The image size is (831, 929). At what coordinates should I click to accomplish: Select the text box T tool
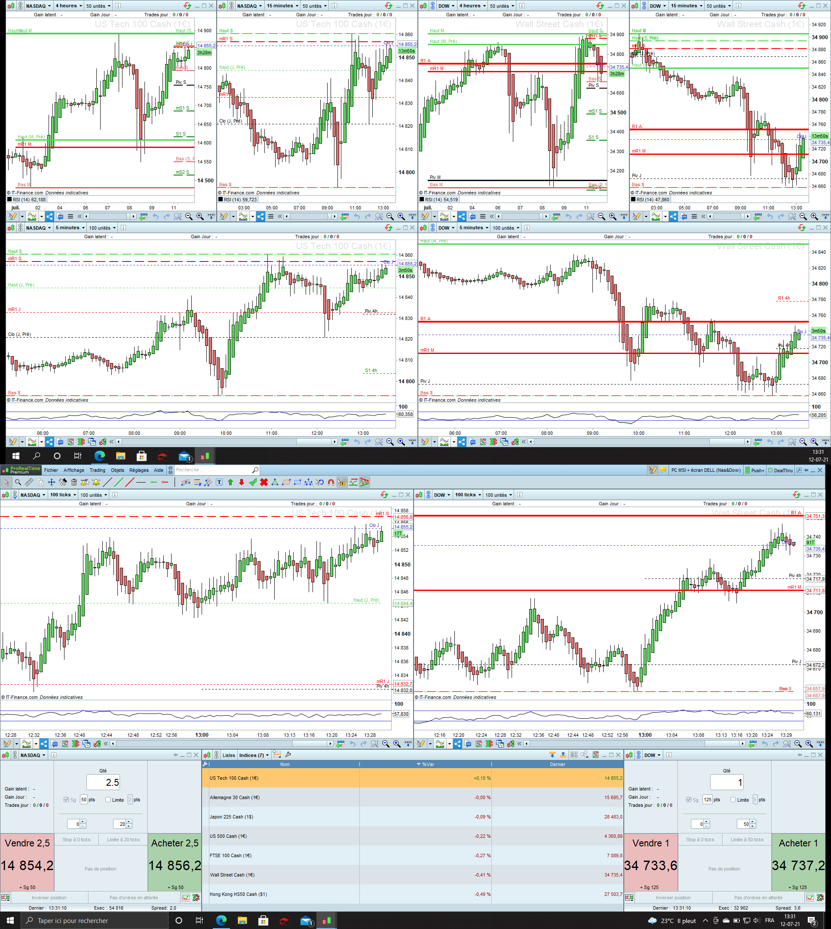click(219, 482)
